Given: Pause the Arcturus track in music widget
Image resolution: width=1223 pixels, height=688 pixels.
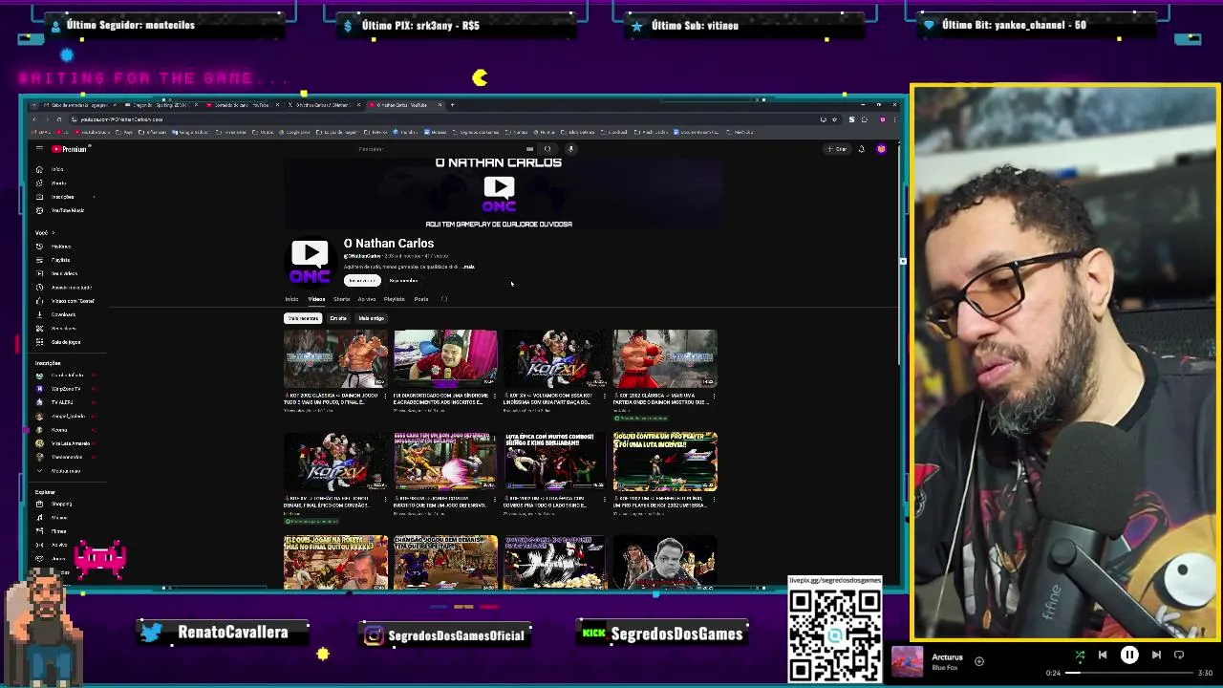Looking at the screenshot, I should (1129, 656).
